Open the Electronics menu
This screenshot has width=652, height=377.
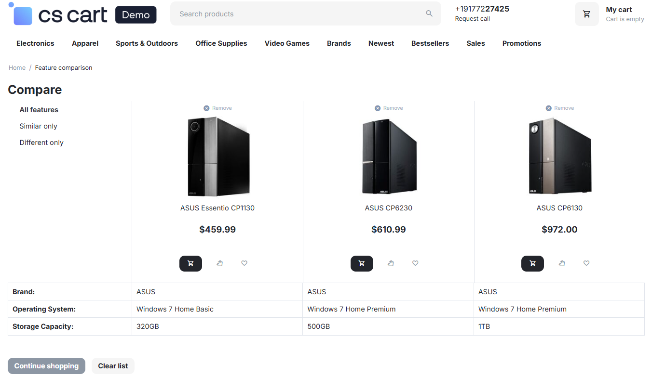pos(35,43)
